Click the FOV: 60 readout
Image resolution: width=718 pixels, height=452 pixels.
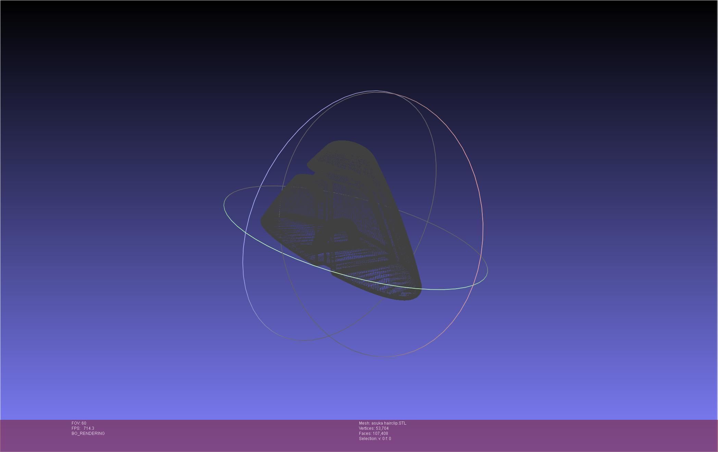pos(79,423)
